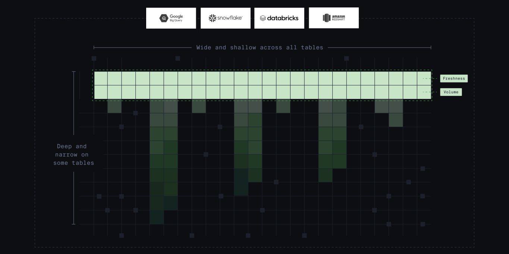The height and width of the screenshot is (254, 509).
Task: Open the Amazon Redshift logo
Action: point(333,17)
